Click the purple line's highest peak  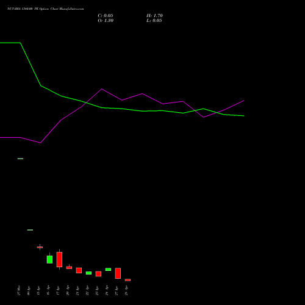pyautogui.click(x=102, y=89)
